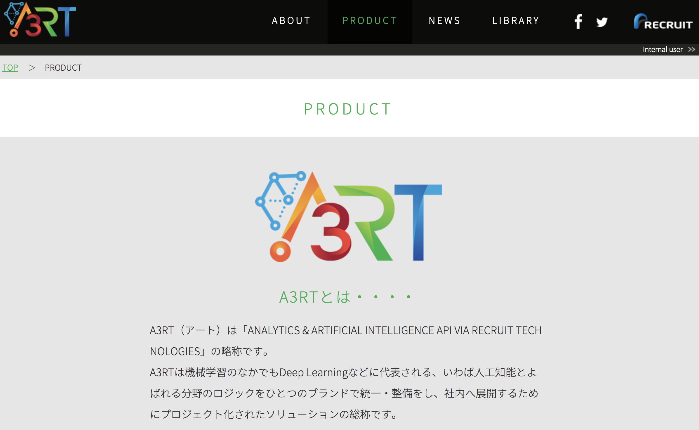Click the green PRODUCT page heading
Screen dimensions: 699x430
tap(347, 109)
